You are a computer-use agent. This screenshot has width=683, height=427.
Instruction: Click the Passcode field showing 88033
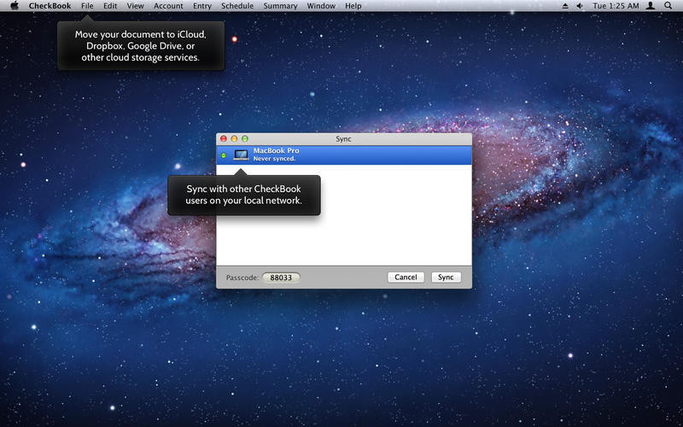point(281,278)
